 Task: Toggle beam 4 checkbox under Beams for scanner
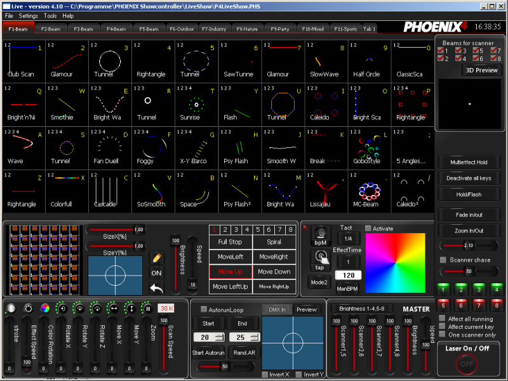(x=458, y=58)
